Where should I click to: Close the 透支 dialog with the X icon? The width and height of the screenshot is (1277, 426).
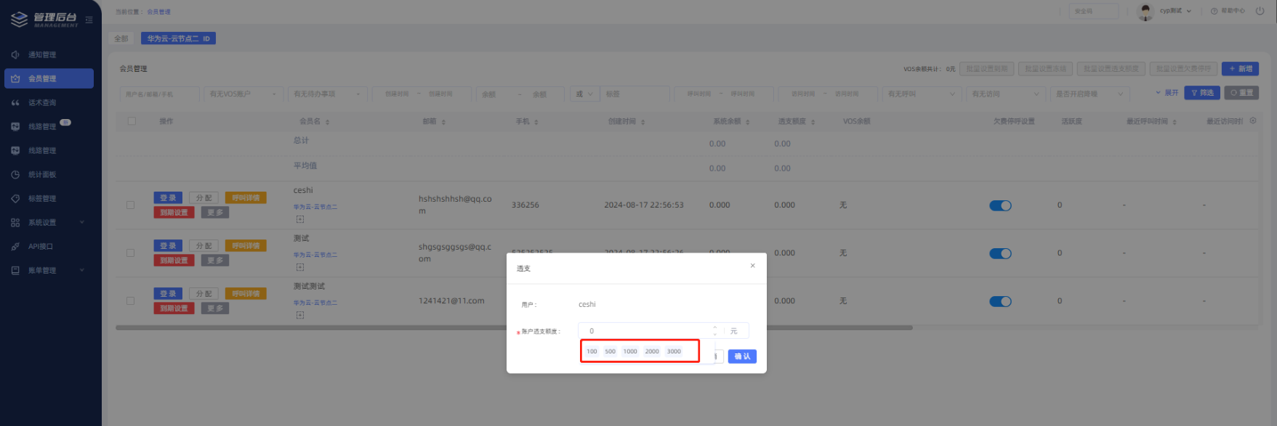click(752, 266)
